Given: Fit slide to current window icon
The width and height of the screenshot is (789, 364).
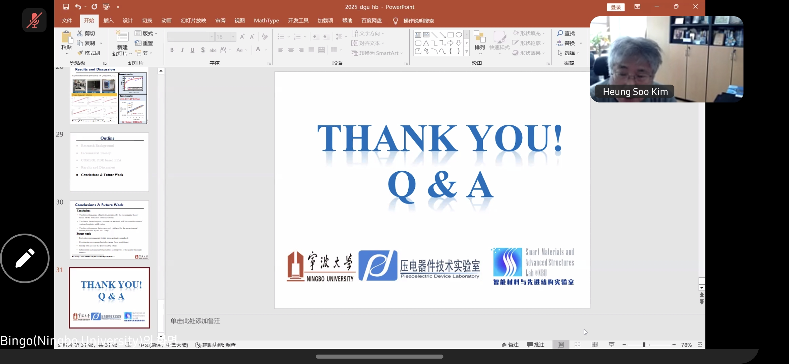Looking at the screenshot, I should tap(700, 345).
